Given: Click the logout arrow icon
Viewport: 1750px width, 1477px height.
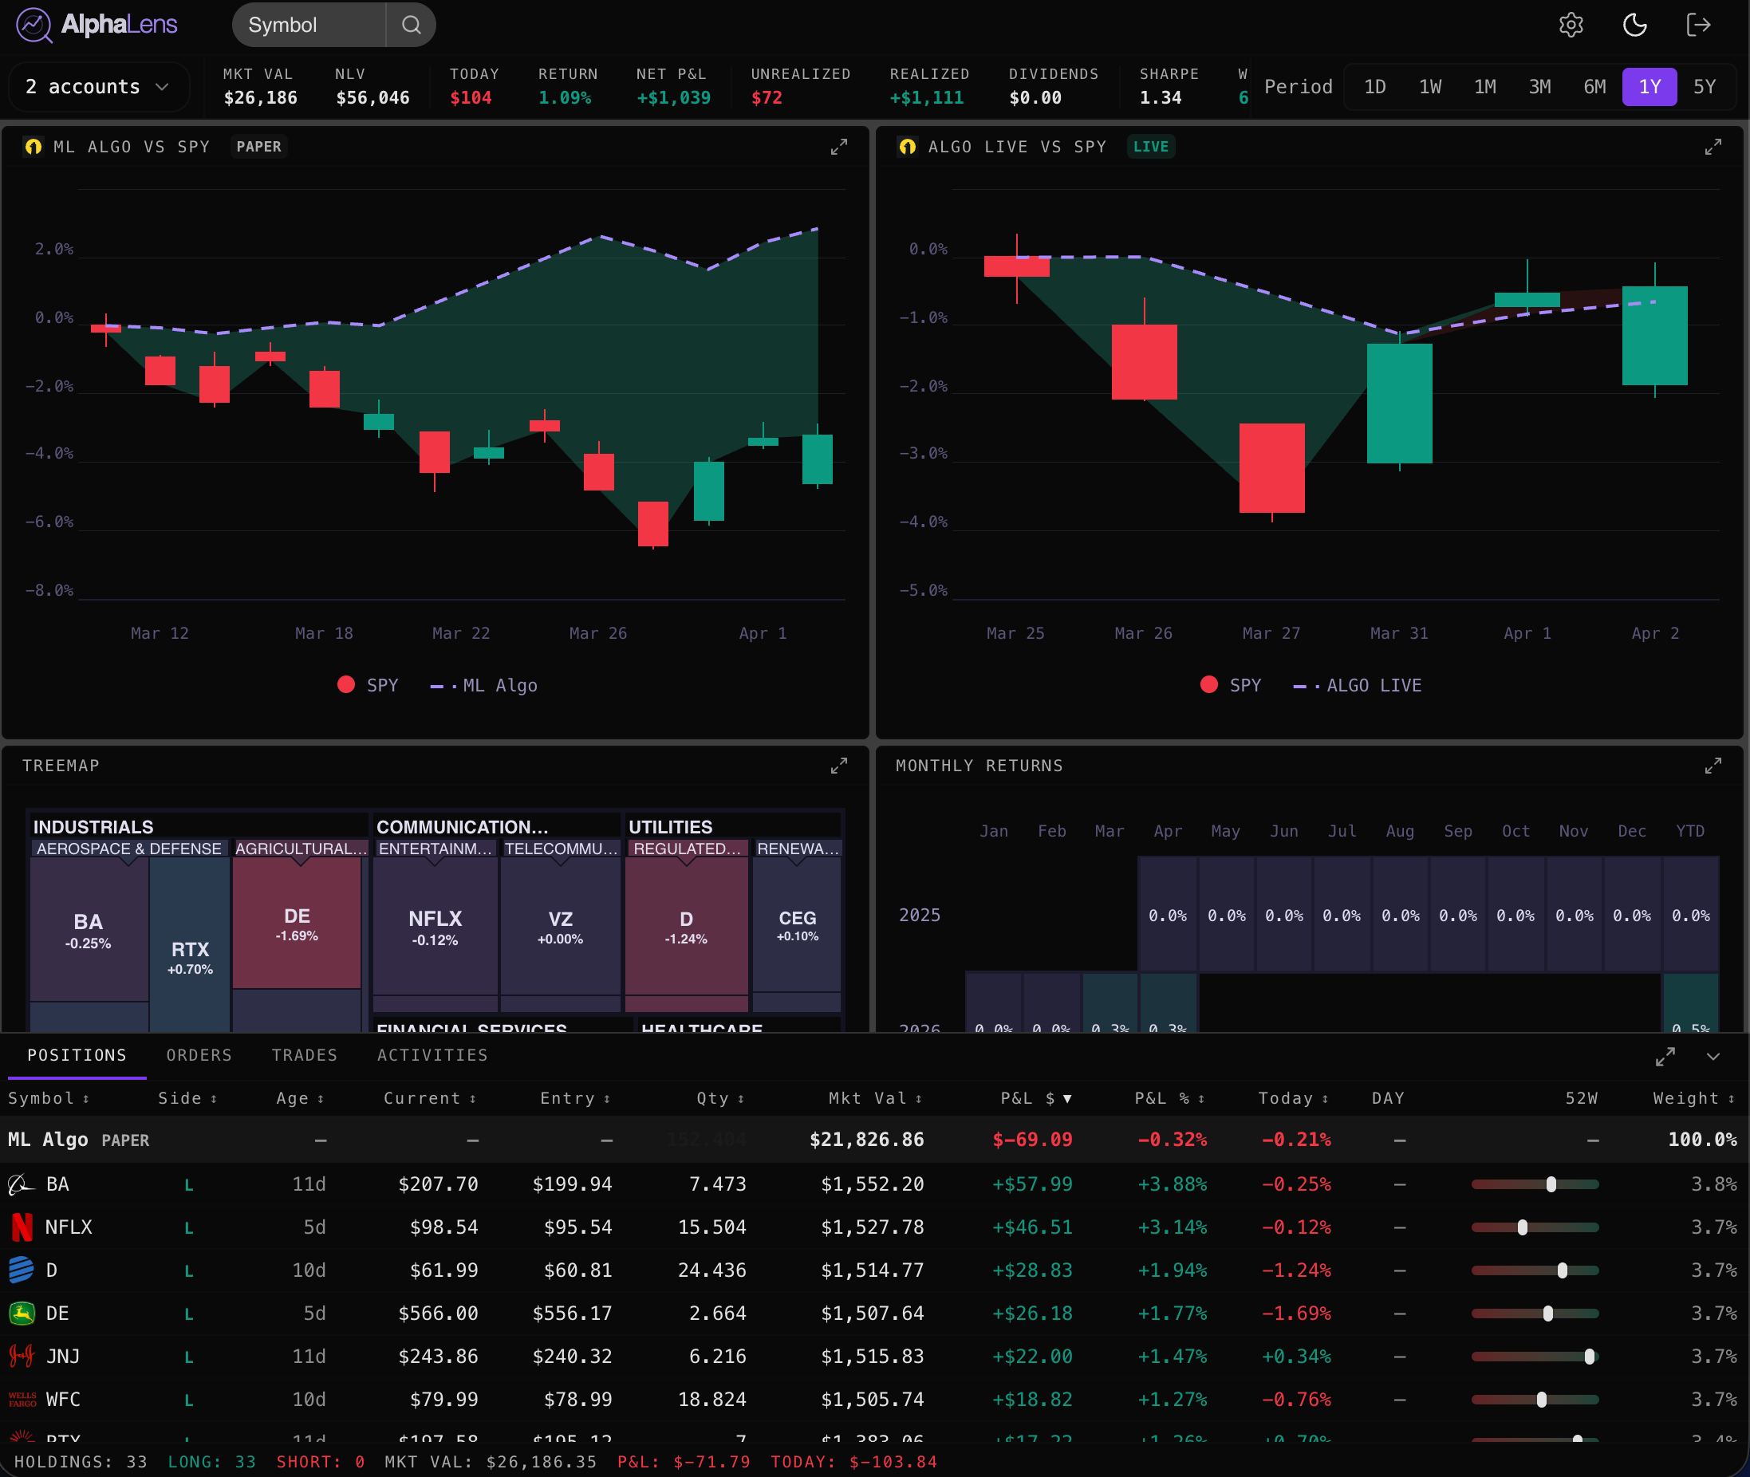Looking at the screenshot, I should [1698, 25].
